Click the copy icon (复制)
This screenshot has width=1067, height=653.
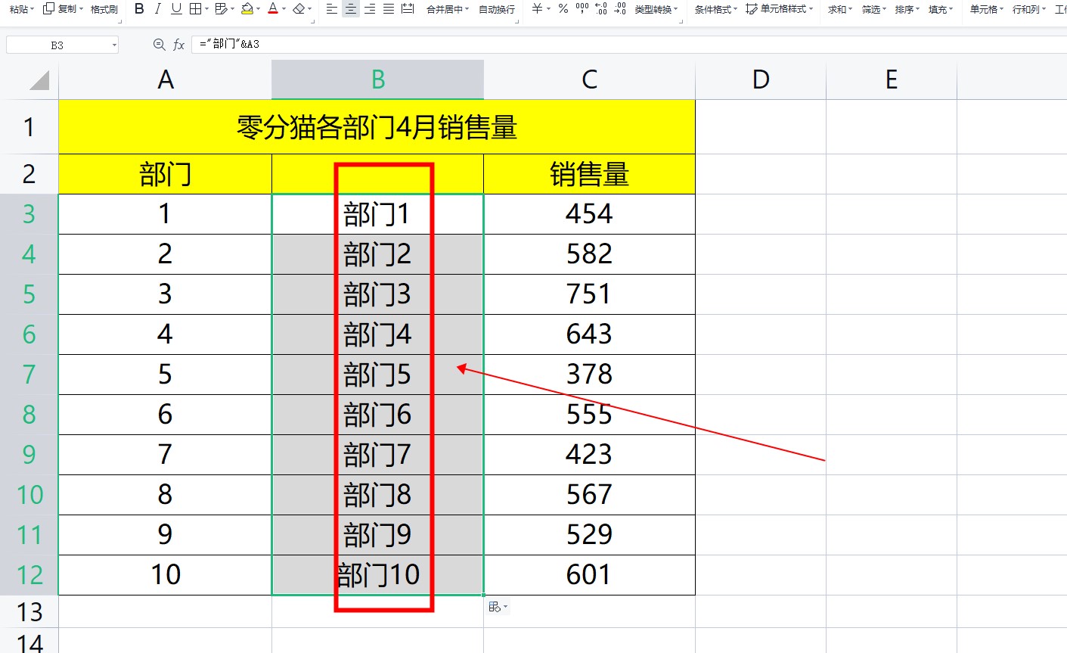click(x=48, y=9)
